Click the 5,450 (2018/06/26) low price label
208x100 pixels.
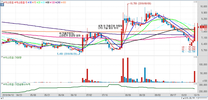click(67, 54)
